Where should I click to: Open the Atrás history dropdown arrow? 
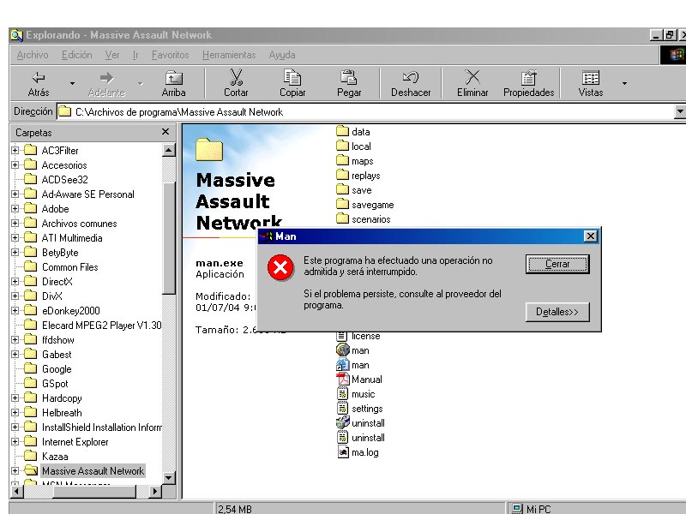pos(72,83)
